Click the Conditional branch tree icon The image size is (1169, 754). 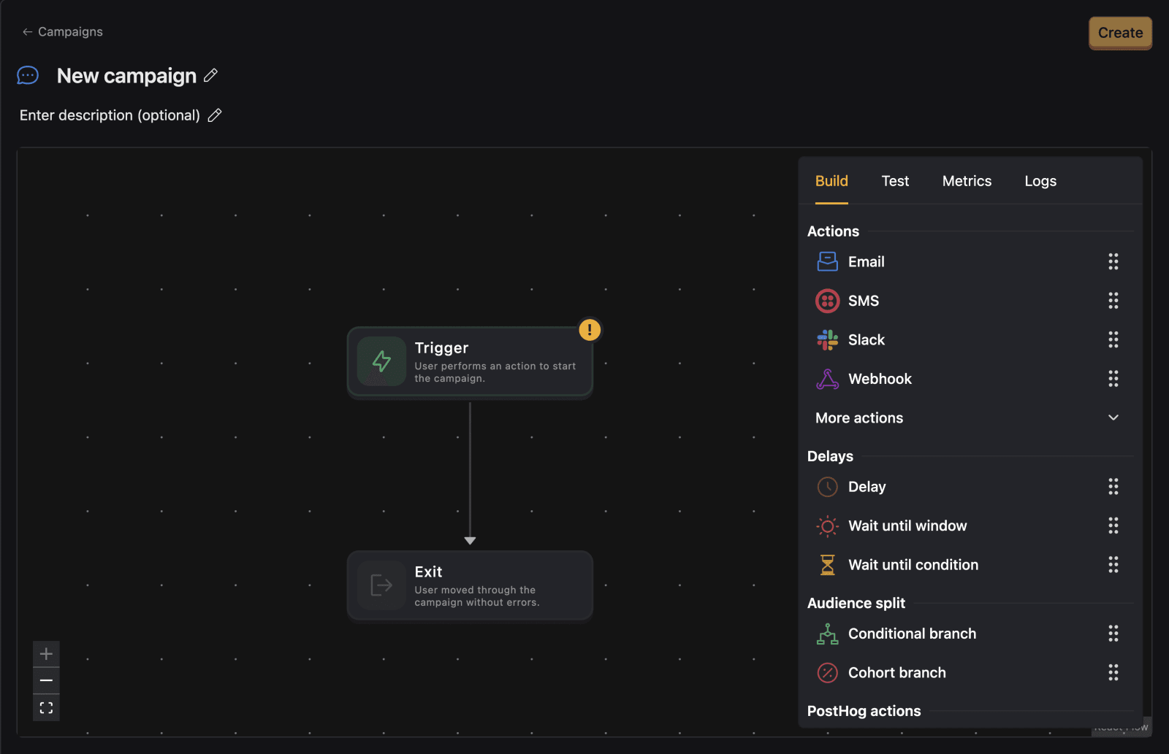[827, 634]
